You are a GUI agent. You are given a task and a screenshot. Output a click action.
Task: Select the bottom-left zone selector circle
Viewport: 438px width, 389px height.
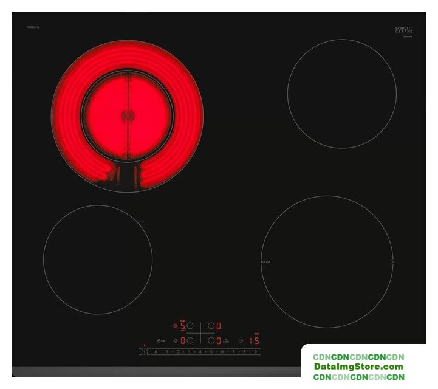[190, 340]
